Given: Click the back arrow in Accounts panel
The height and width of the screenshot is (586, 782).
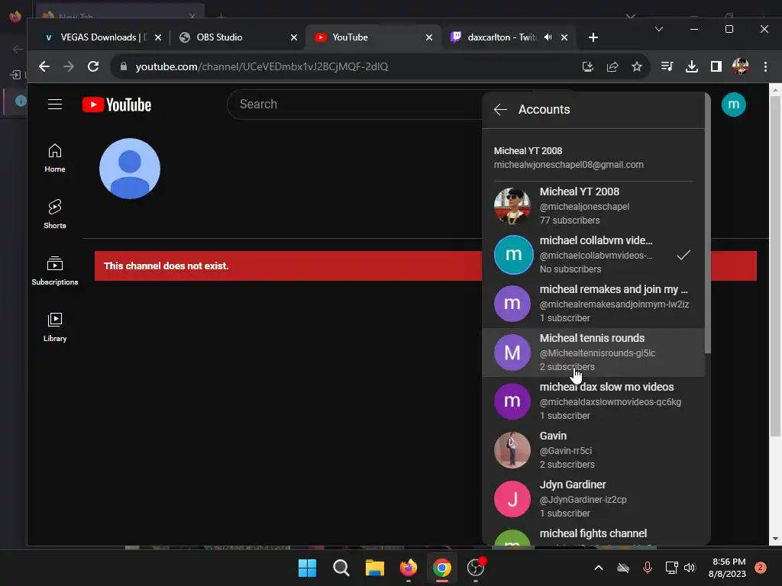Looking at the screenshot, I should tap(500, 110).
